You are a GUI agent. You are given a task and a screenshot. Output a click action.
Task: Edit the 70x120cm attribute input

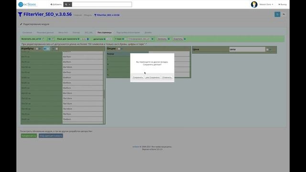tap(83, 98)
